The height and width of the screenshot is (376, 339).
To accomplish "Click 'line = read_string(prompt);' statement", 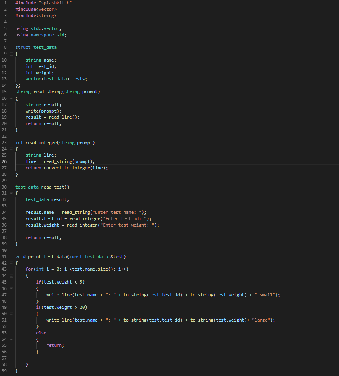I will (60, 162).
